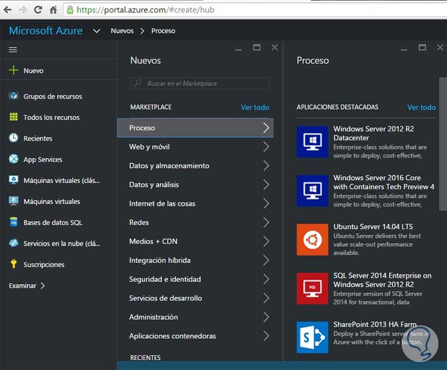The image size is (447, 370).
Task: Click the Recientes clock icon
Action: point(13,138)
